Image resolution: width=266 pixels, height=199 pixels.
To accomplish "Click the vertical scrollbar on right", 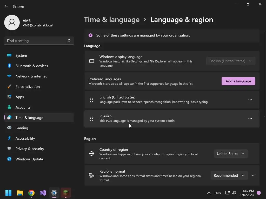I will coord(265,74).
